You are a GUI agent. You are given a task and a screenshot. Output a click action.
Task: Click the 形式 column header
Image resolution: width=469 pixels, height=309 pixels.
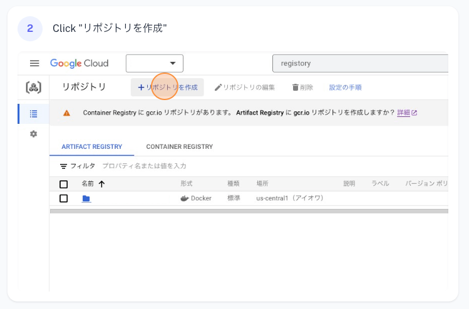[186, 183]
